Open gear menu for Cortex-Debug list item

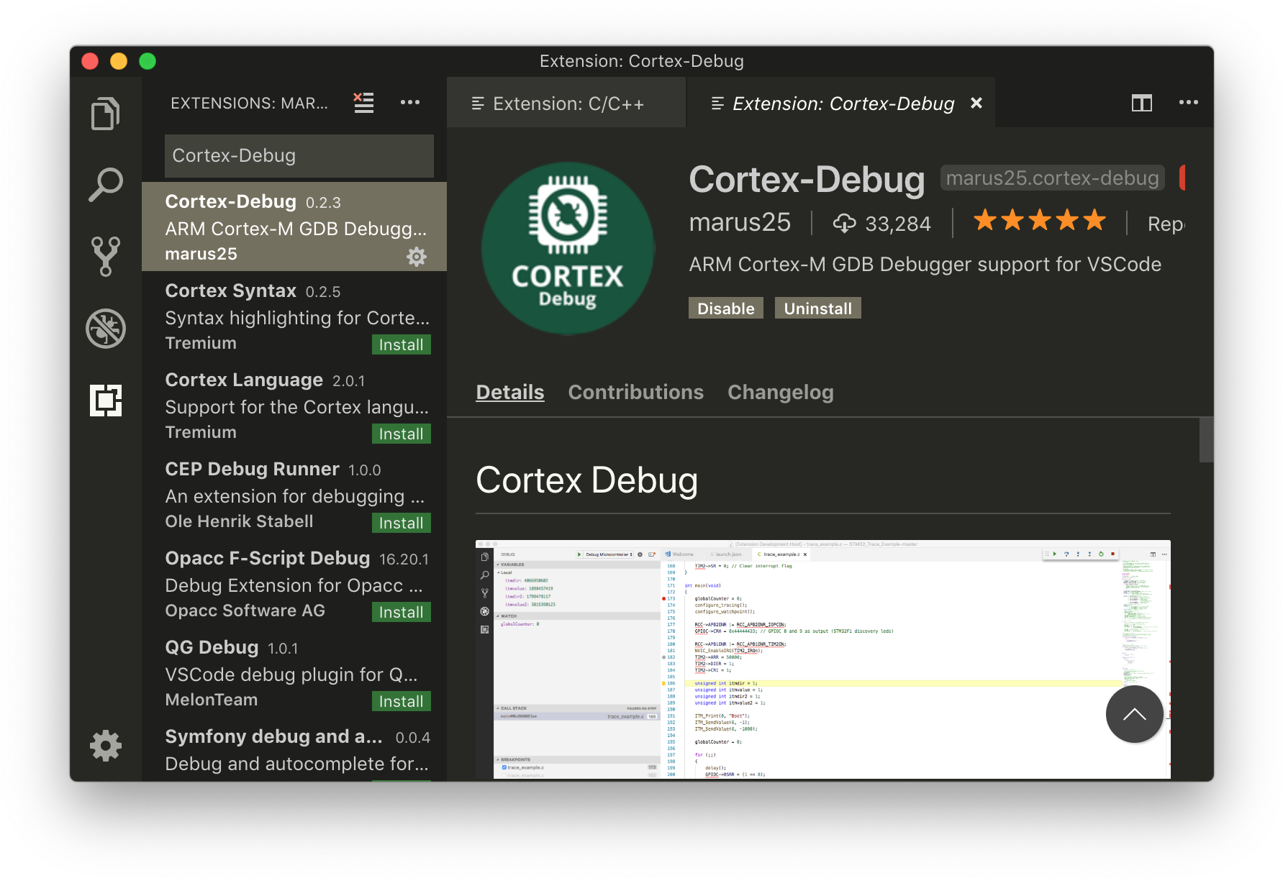[x=417, y=257]
